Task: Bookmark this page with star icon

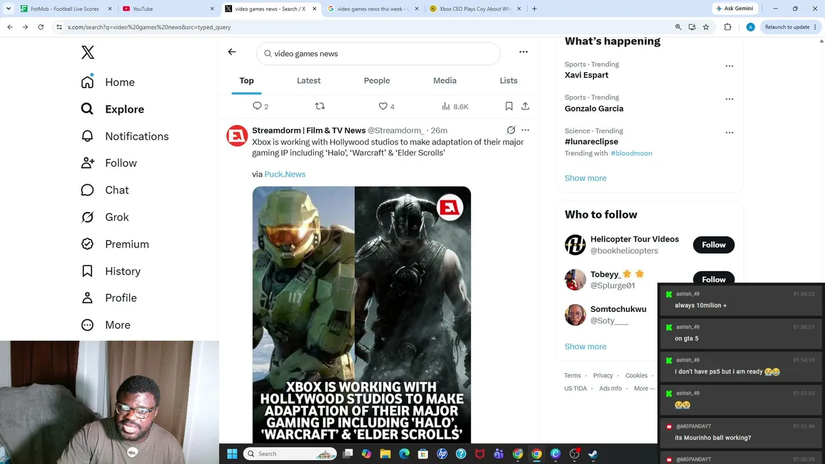Action: [x=706, y=27]
